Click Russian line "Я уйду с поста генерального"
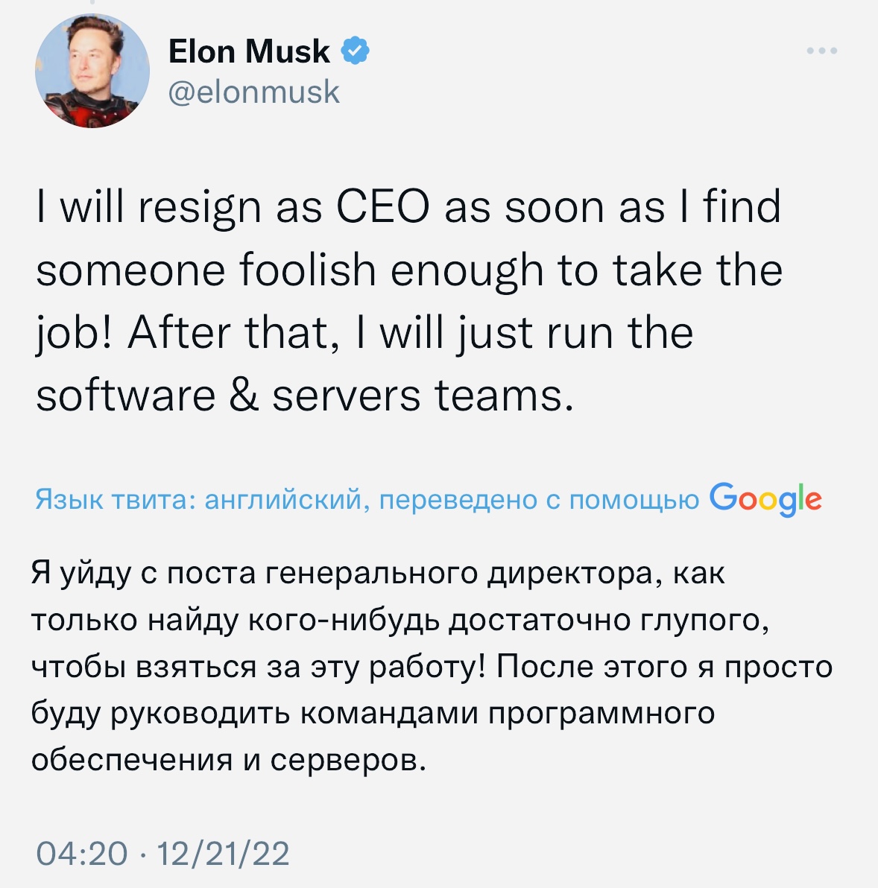Viewport: 878px width, 888px height. pos(377,574)
